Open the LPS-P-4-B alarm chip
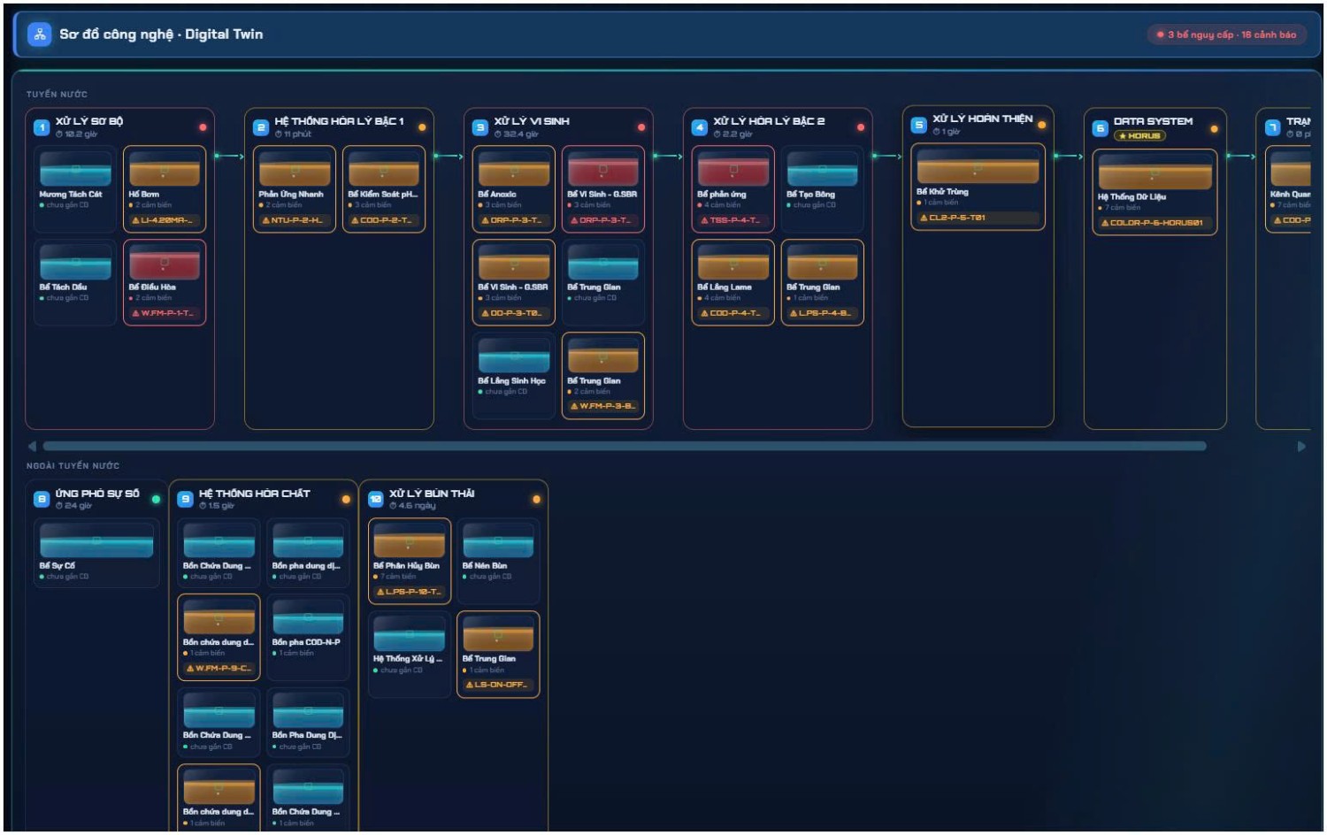This screenshot has height=835, width=1327. [x=823, y=313]
